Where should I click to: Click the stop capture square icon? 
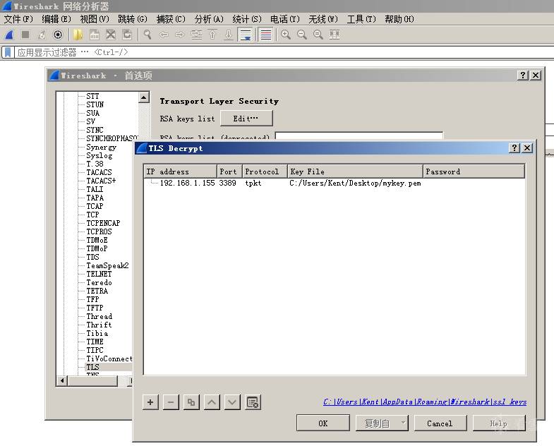(25, 35)
